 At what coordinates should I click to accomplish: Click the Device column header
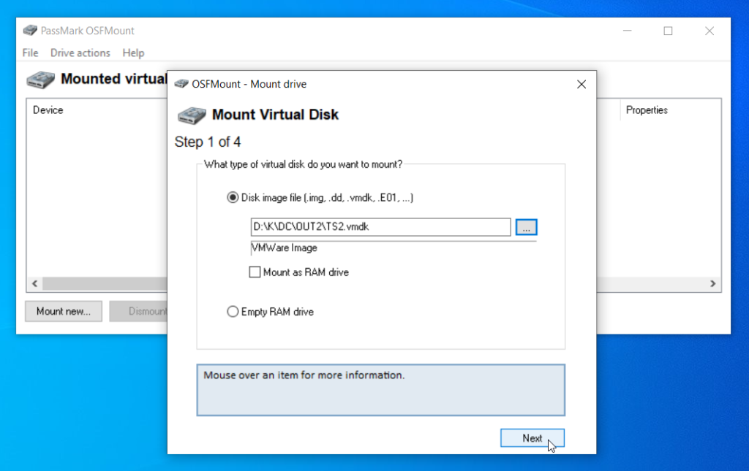pyautogui.click(x=48, y=110)
